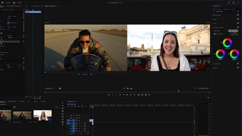The image size is (242, 136).
Task: Select the woman interview clip thumbnail
Action: pyautogui.click(x=43, y=115)
